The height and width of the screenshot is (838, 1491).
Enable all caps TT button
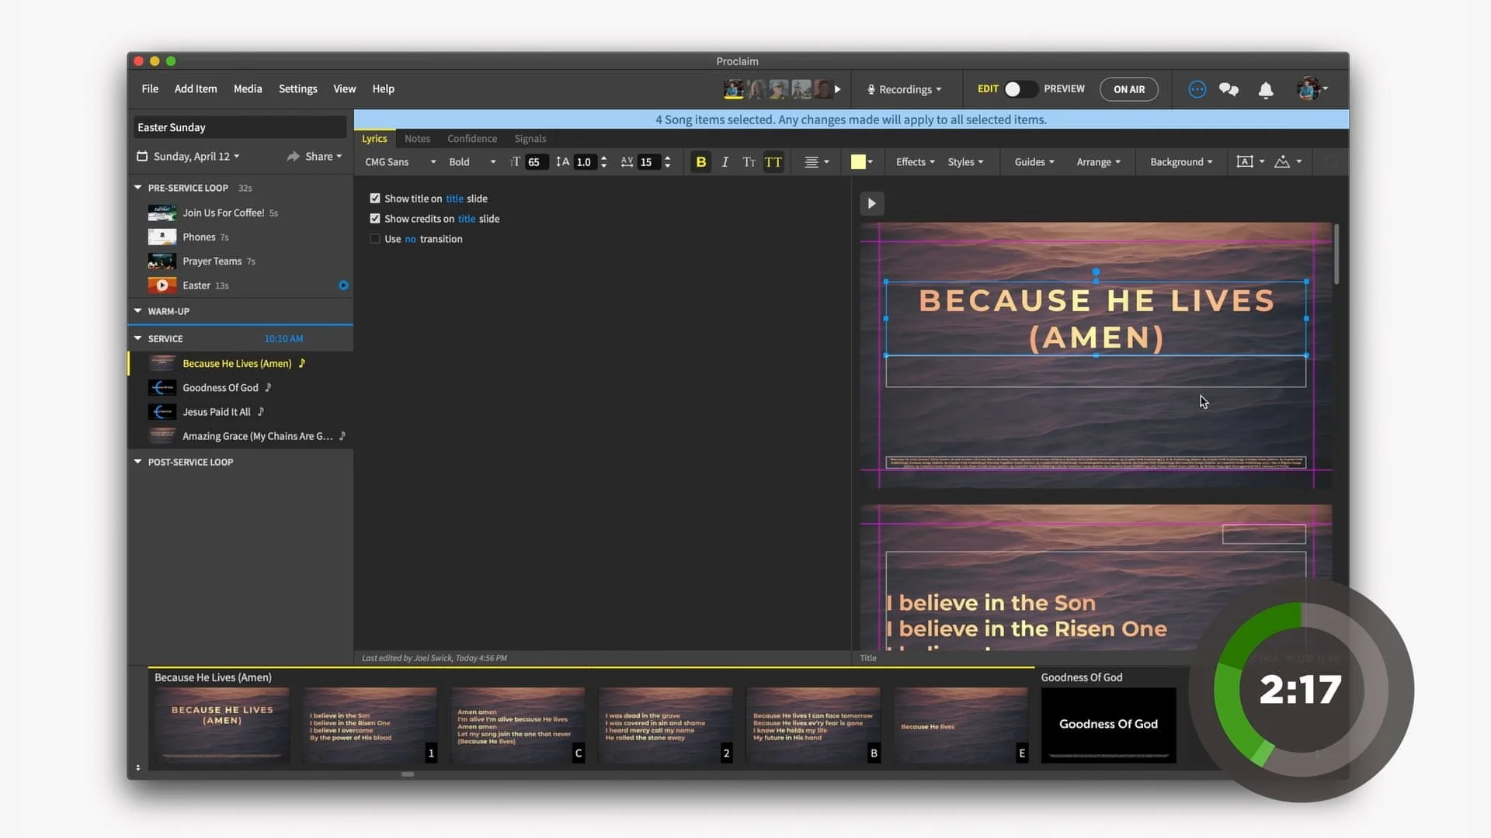773,162
